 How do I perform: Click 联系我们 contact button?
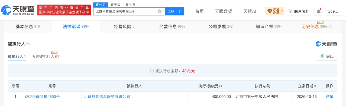[299, 11]
